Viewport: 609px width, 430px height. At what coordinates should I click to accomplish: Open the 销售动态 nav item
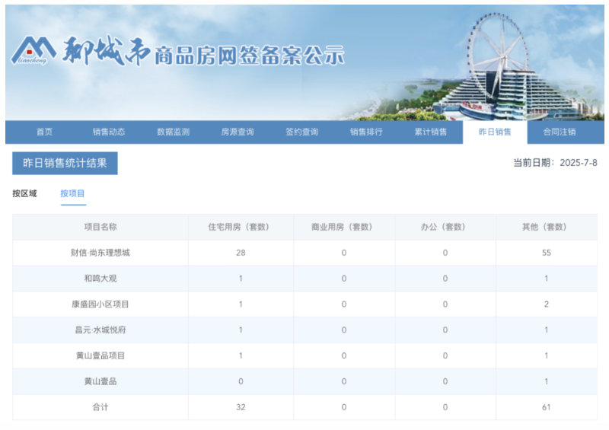(x=109, y=132)
